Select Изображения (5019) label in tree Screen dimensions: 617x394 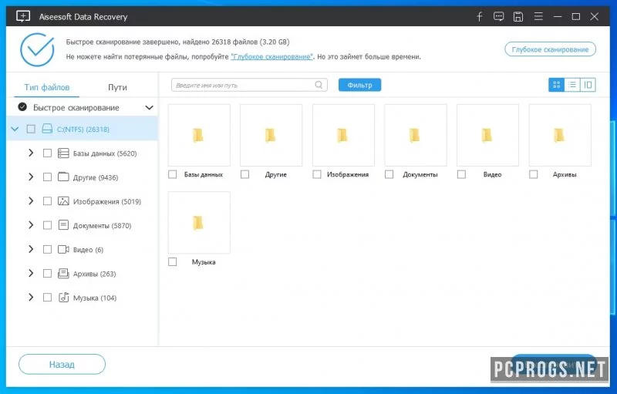pos(107,201)
